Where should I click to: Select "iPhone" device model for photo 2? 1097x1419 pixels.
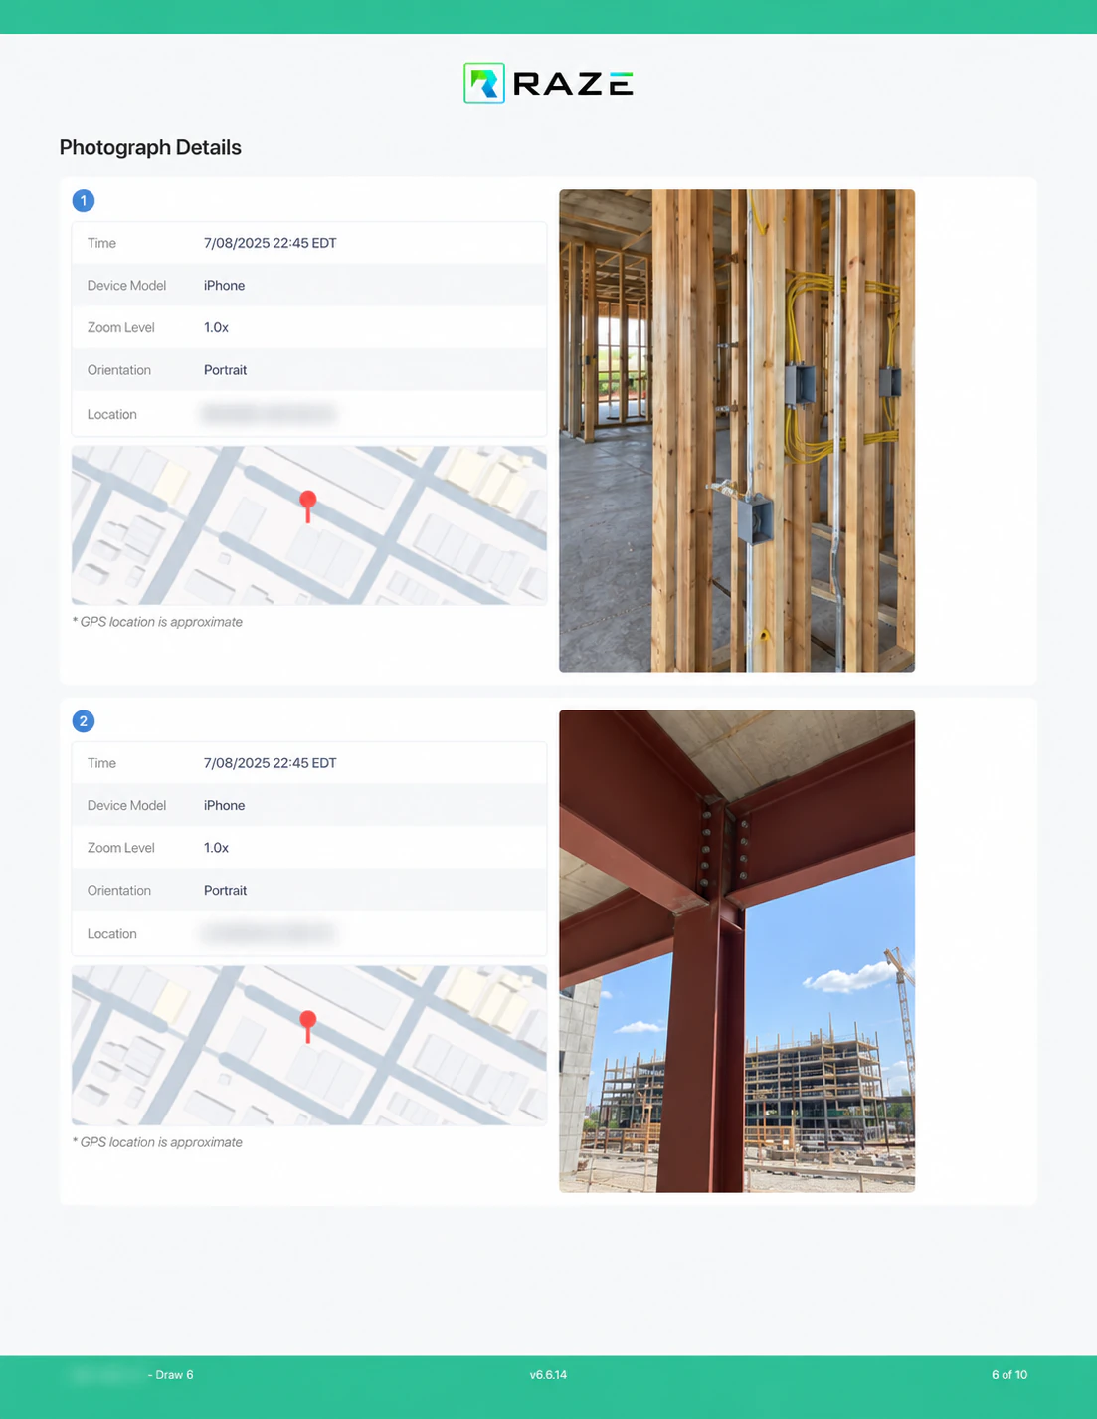pos(225,806)
